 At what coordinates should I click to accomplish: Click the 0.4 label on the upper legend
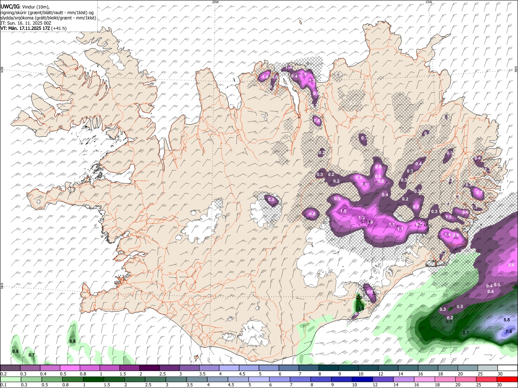[43, 374]
